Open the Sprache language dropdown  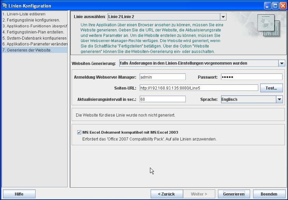(279, 99)
